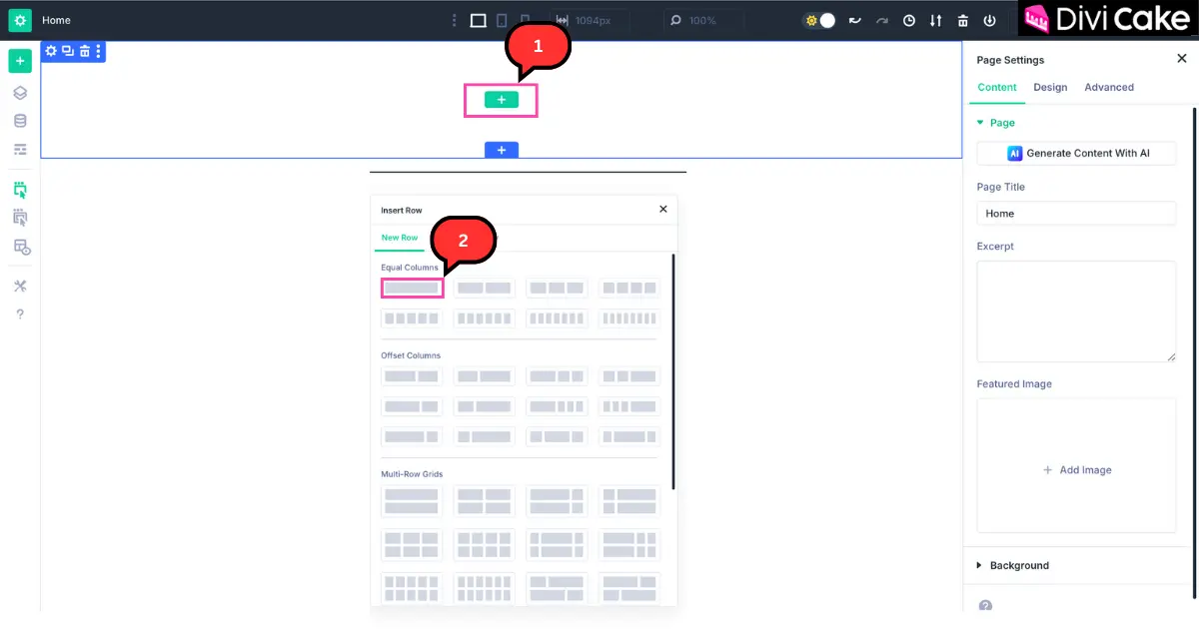Switch to phone view icon

click(526, 20)
